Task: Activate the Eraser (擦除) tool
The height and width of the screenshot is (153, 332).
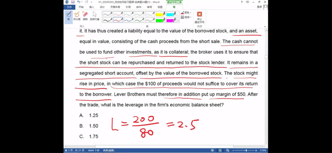Action: coord(85,16)
